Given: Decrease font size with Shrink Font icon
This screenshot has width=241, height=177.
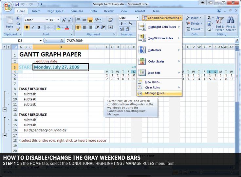Looking at the screenshot, I should pos(69,20).
